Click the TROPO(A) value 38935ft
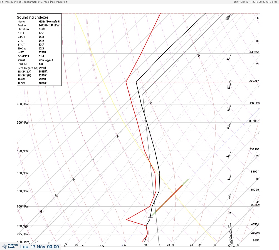The height and width of the screenshot is (250, 279). coord(43,71)
